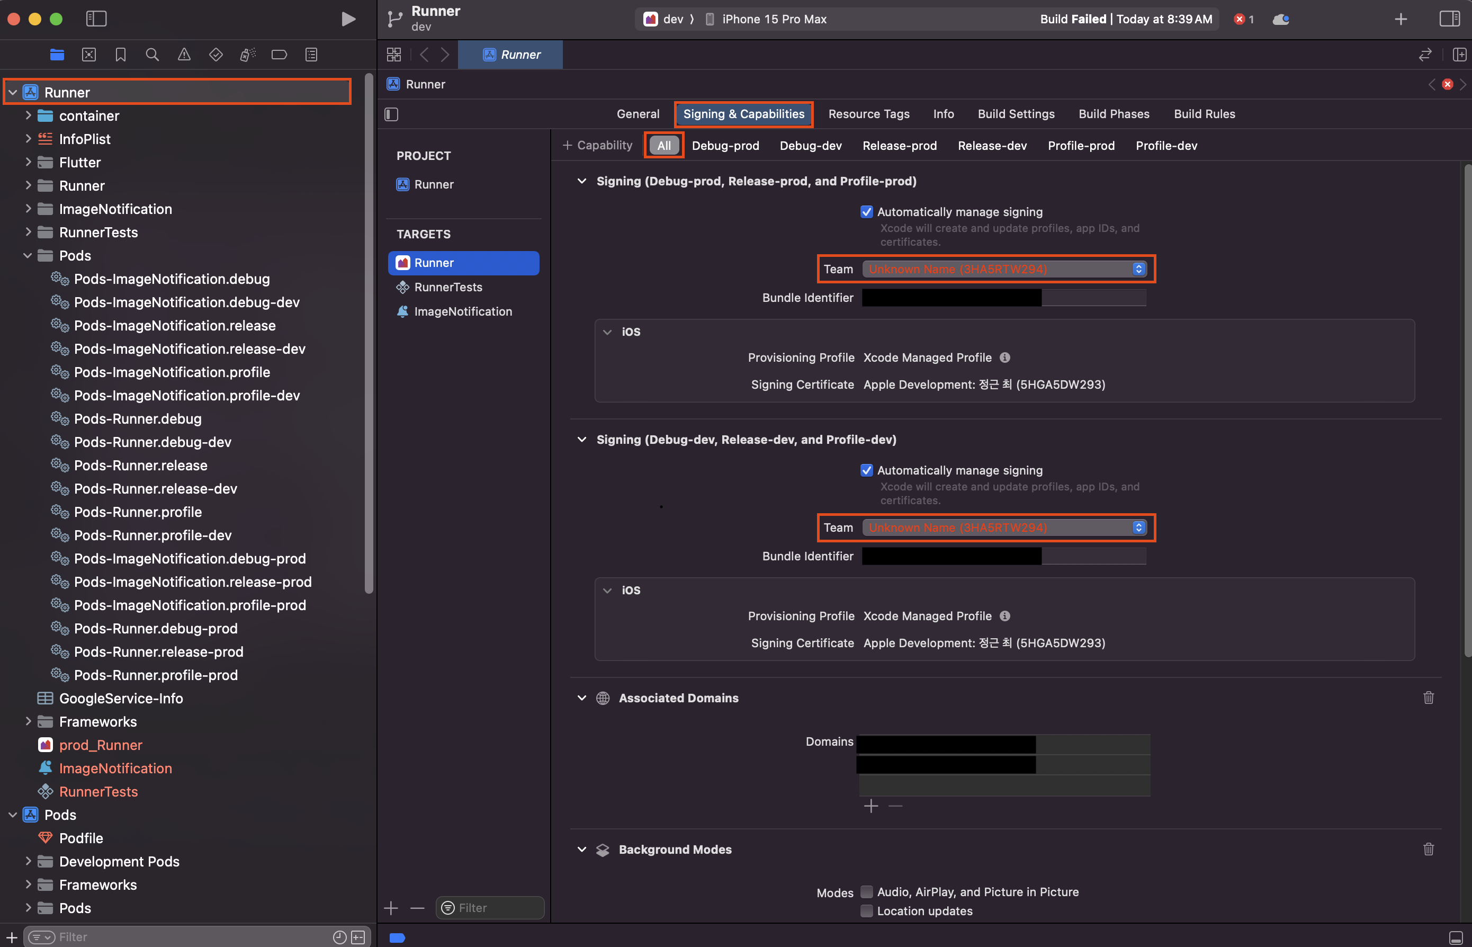
Task: Add a new target with plus
Action: [391, 908]
